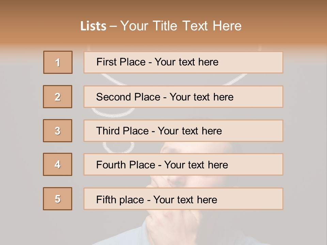The image size is (327, 245).
Task: Select the number 4 box
Action: pyautogui.click(x=58, y=165)
